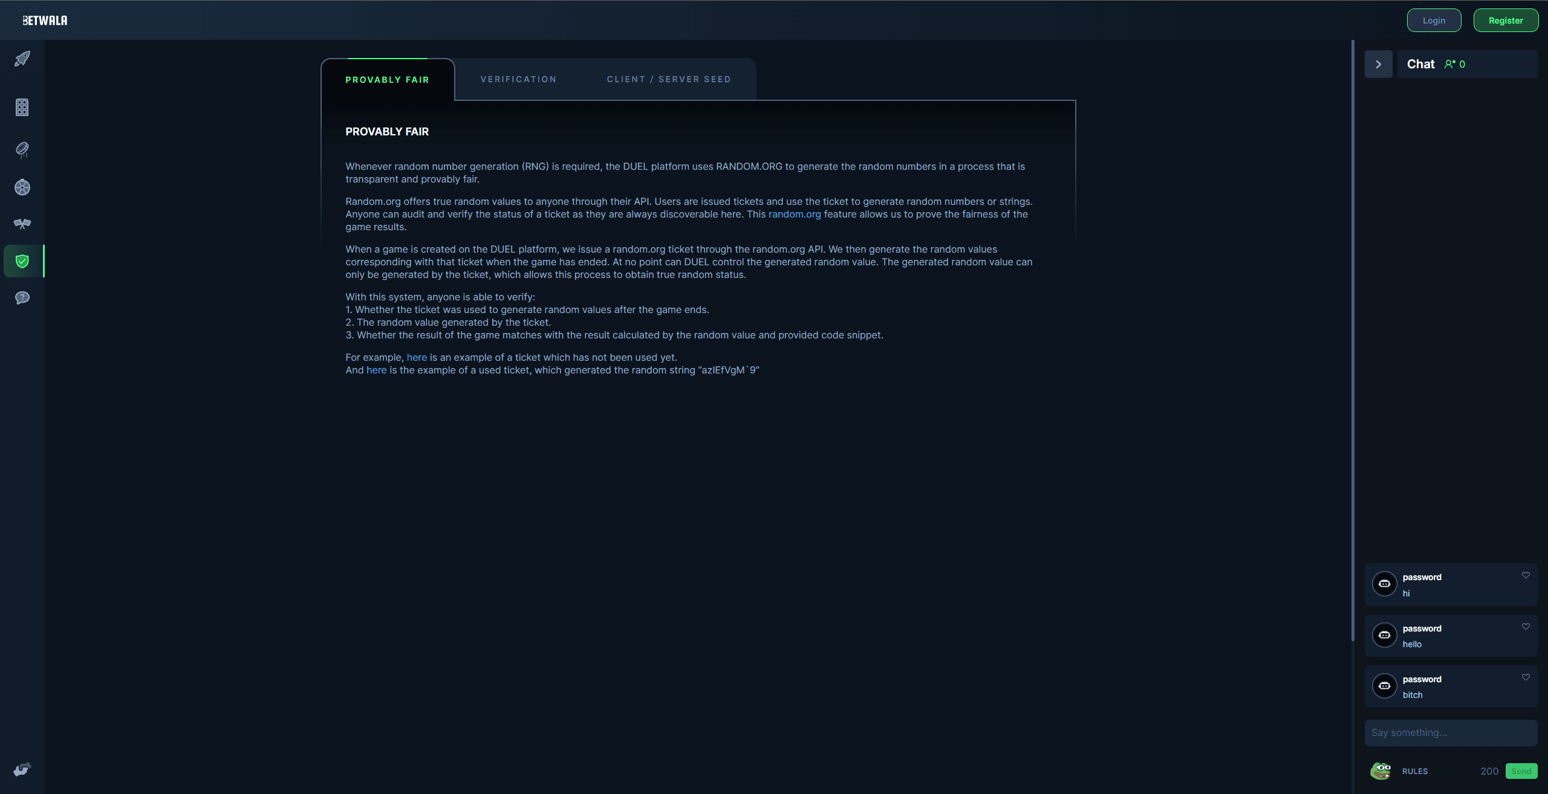Open the mines grid game icon
The width and height of the screenshot is (1548, 794).
(22, 108)
